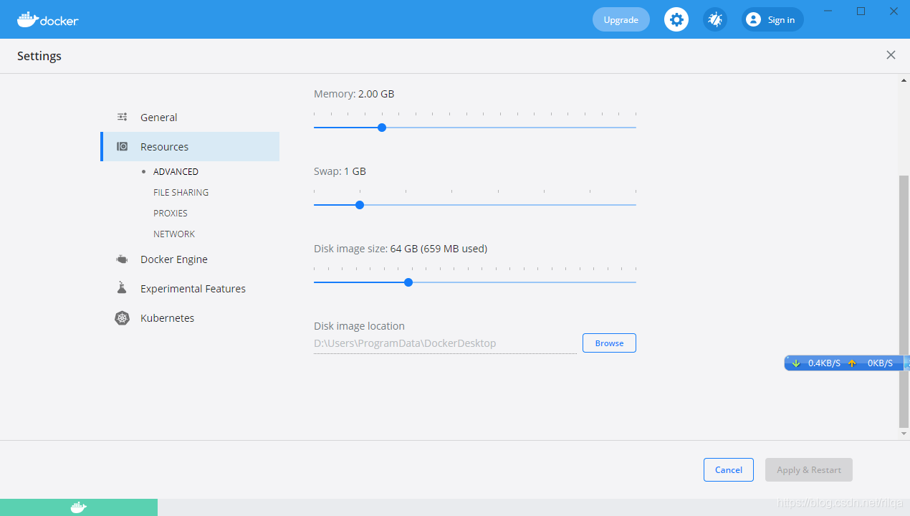This screenshot has width=910, height=516.
Task: Select the Experimental Features beaker icon
Action: (x=122, y=288)
